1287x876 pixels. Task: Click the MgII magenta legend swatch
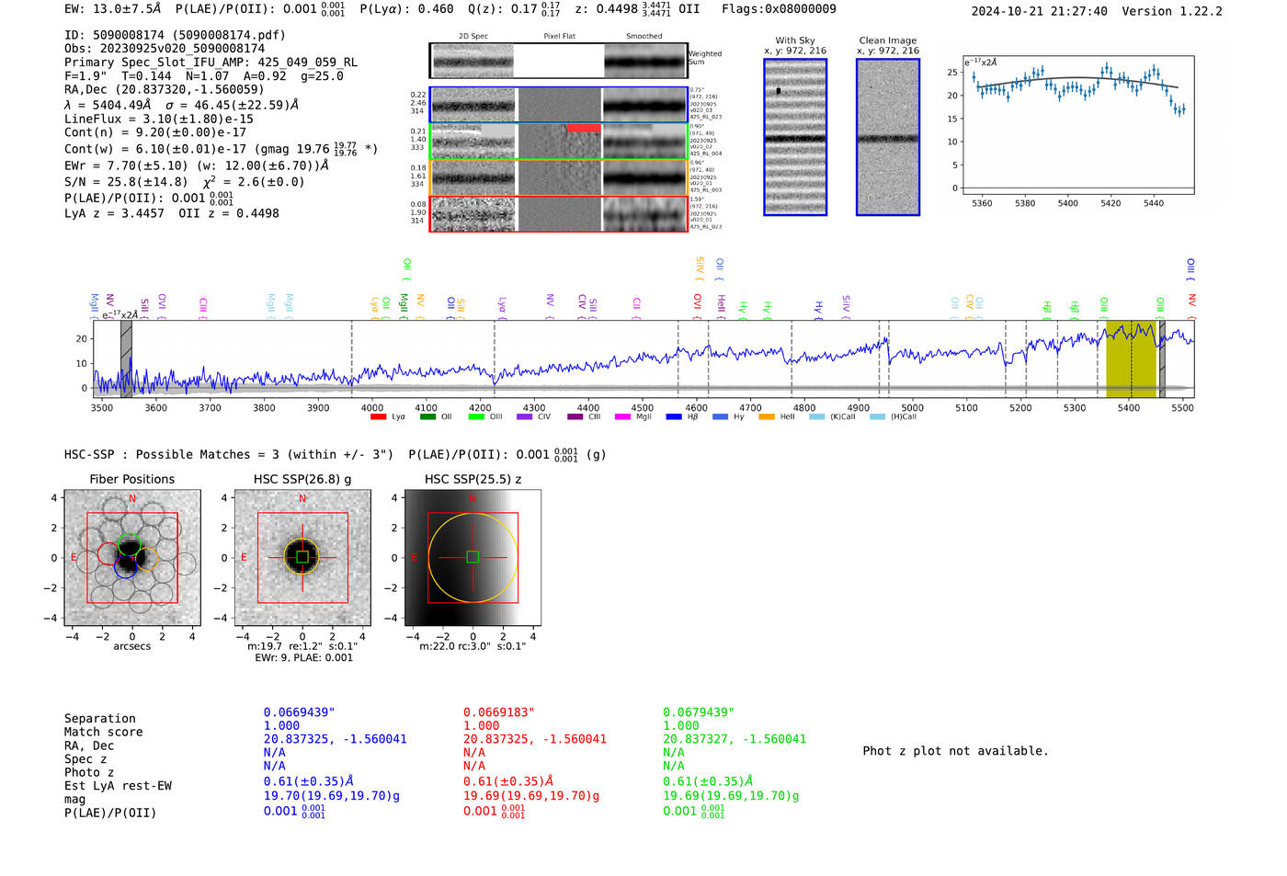[622, 417]
